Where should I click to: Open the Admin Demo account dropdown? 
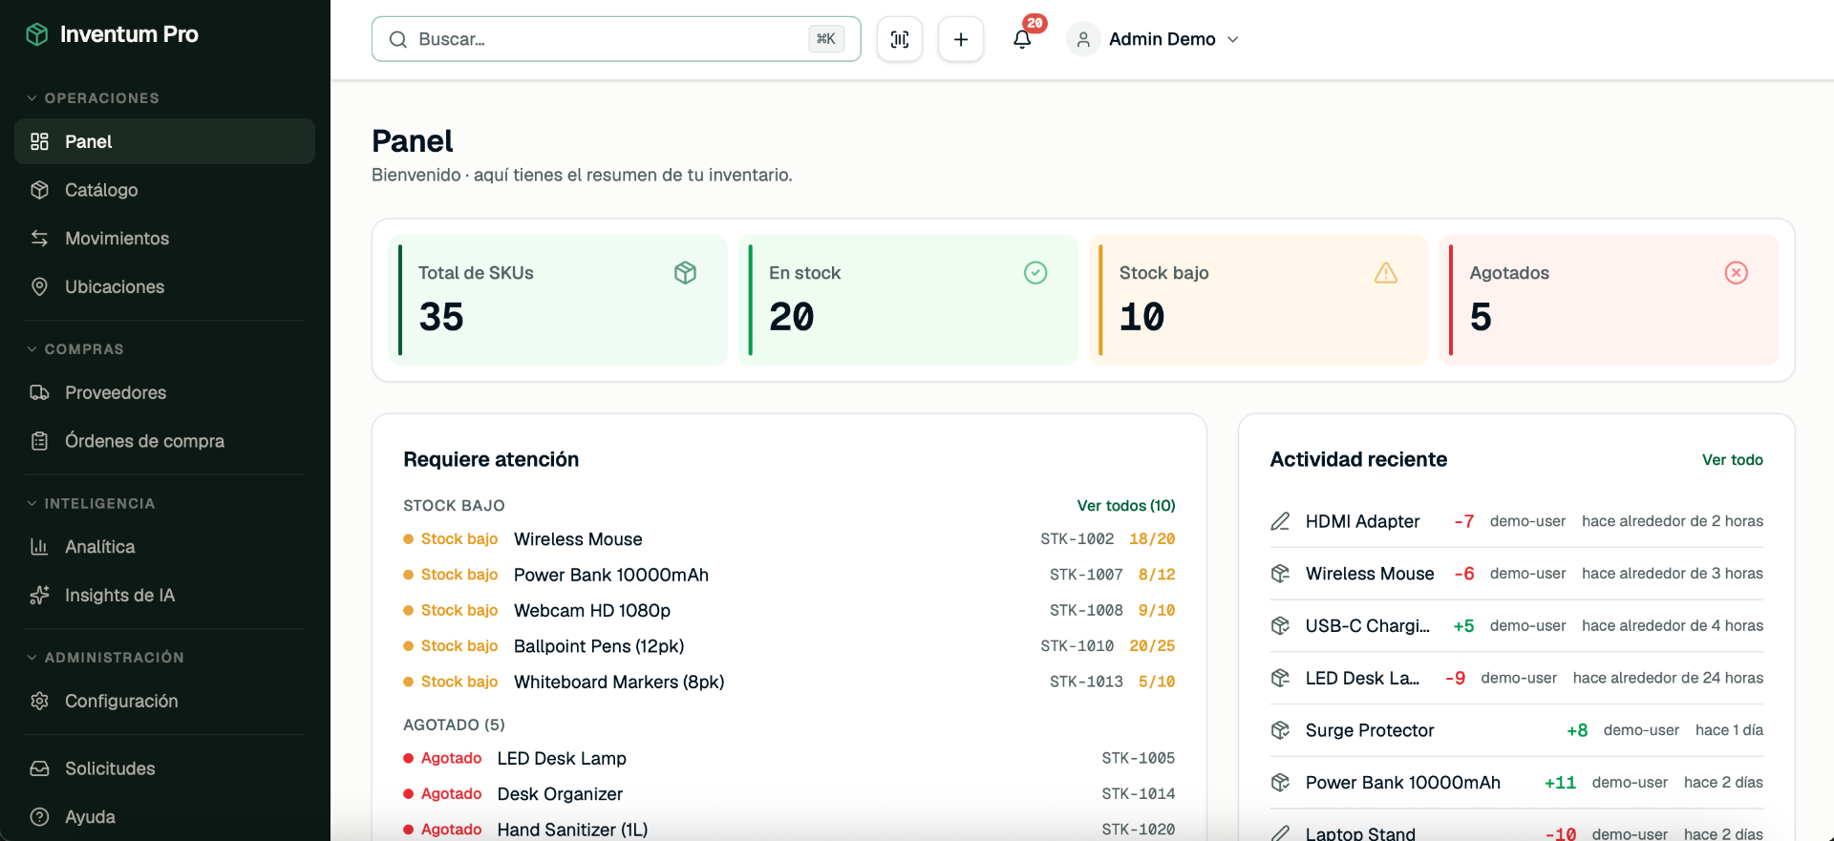pos(1153,39)
